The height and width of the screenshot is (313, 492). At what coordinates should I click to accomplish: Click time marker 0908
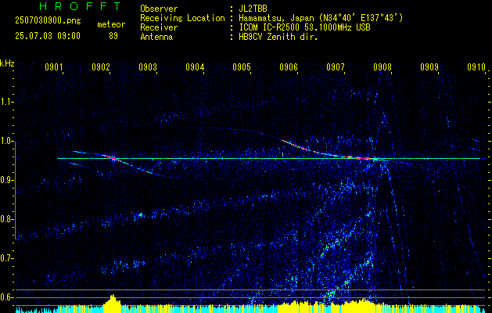pos(382,67)
